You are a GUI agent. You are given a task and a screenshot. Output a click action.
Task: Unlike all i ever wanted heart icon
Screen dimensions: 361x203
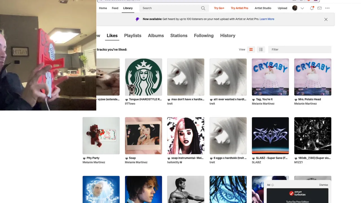(x=211, y=100)
